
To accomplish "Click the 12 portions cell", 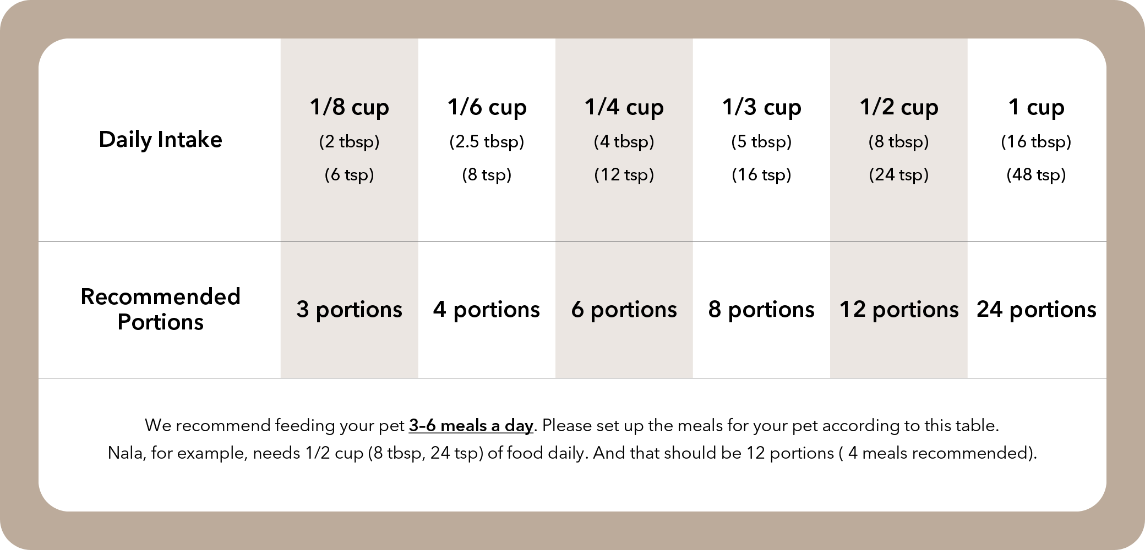I will point(899,310).
